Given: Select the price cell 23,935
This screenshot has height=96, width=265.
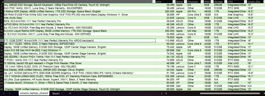Looking at the screenshot, I should tap(165, 18).
